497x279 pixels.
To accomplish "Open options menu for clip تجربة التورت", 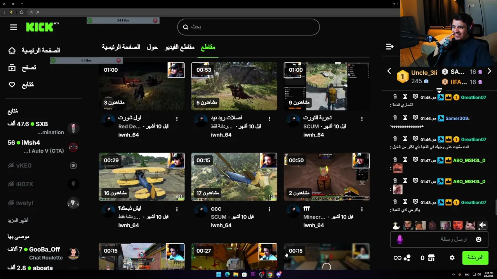I will [361, 119].
